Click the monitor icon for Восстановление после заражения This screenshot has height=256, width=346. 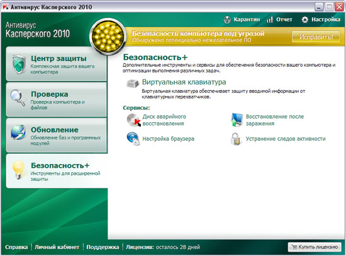pos(237,120)
